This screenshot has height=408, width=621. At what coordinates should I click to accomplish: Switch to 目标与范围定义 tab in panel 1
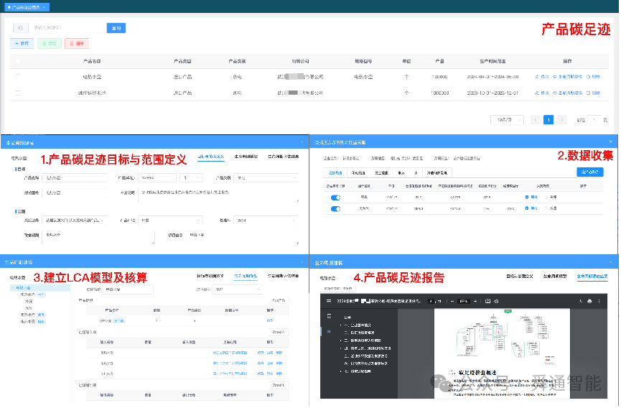pos(211,157)
